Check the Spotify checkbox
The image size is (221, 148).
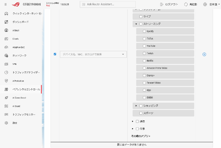[144, 31]
